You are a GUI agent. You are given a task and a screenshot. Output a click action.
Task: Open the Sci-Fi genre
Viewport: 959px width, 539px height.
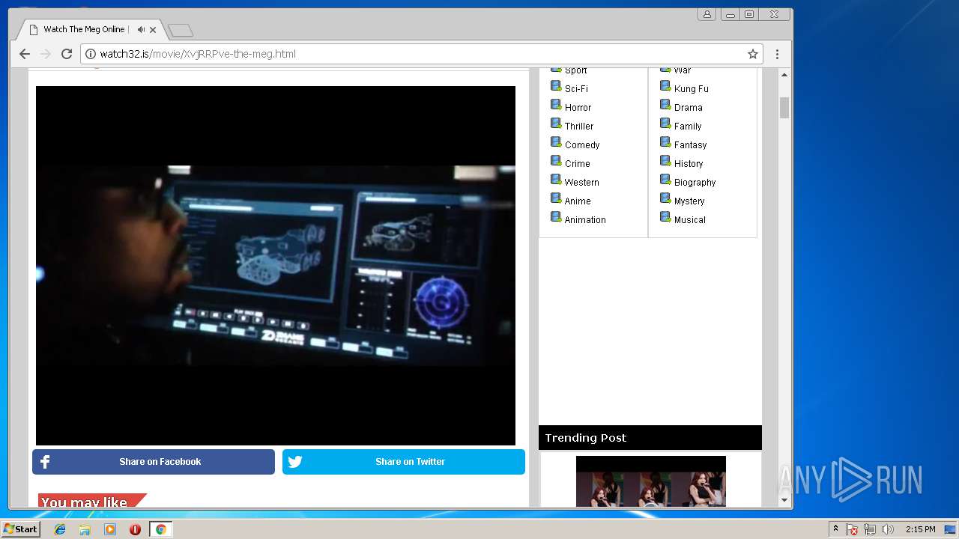pyautogui.click(x=576, y=88)
